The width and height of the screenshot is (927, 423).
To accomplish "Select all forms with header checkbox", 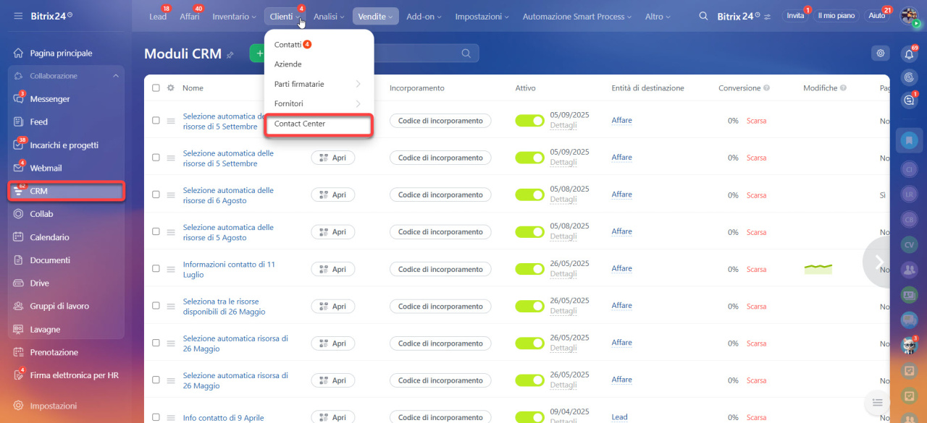I will point(156,88).
